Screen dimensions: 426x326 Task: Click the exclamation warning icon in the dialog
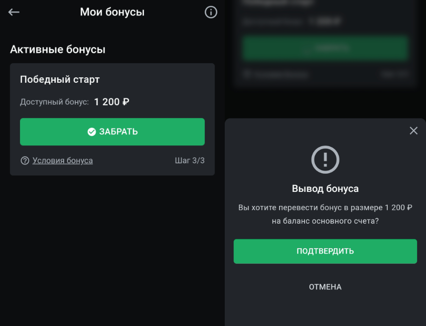325,160
